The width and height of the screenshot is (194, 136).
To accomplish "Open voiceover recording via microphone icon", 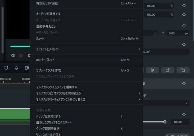I will point(16,68).
